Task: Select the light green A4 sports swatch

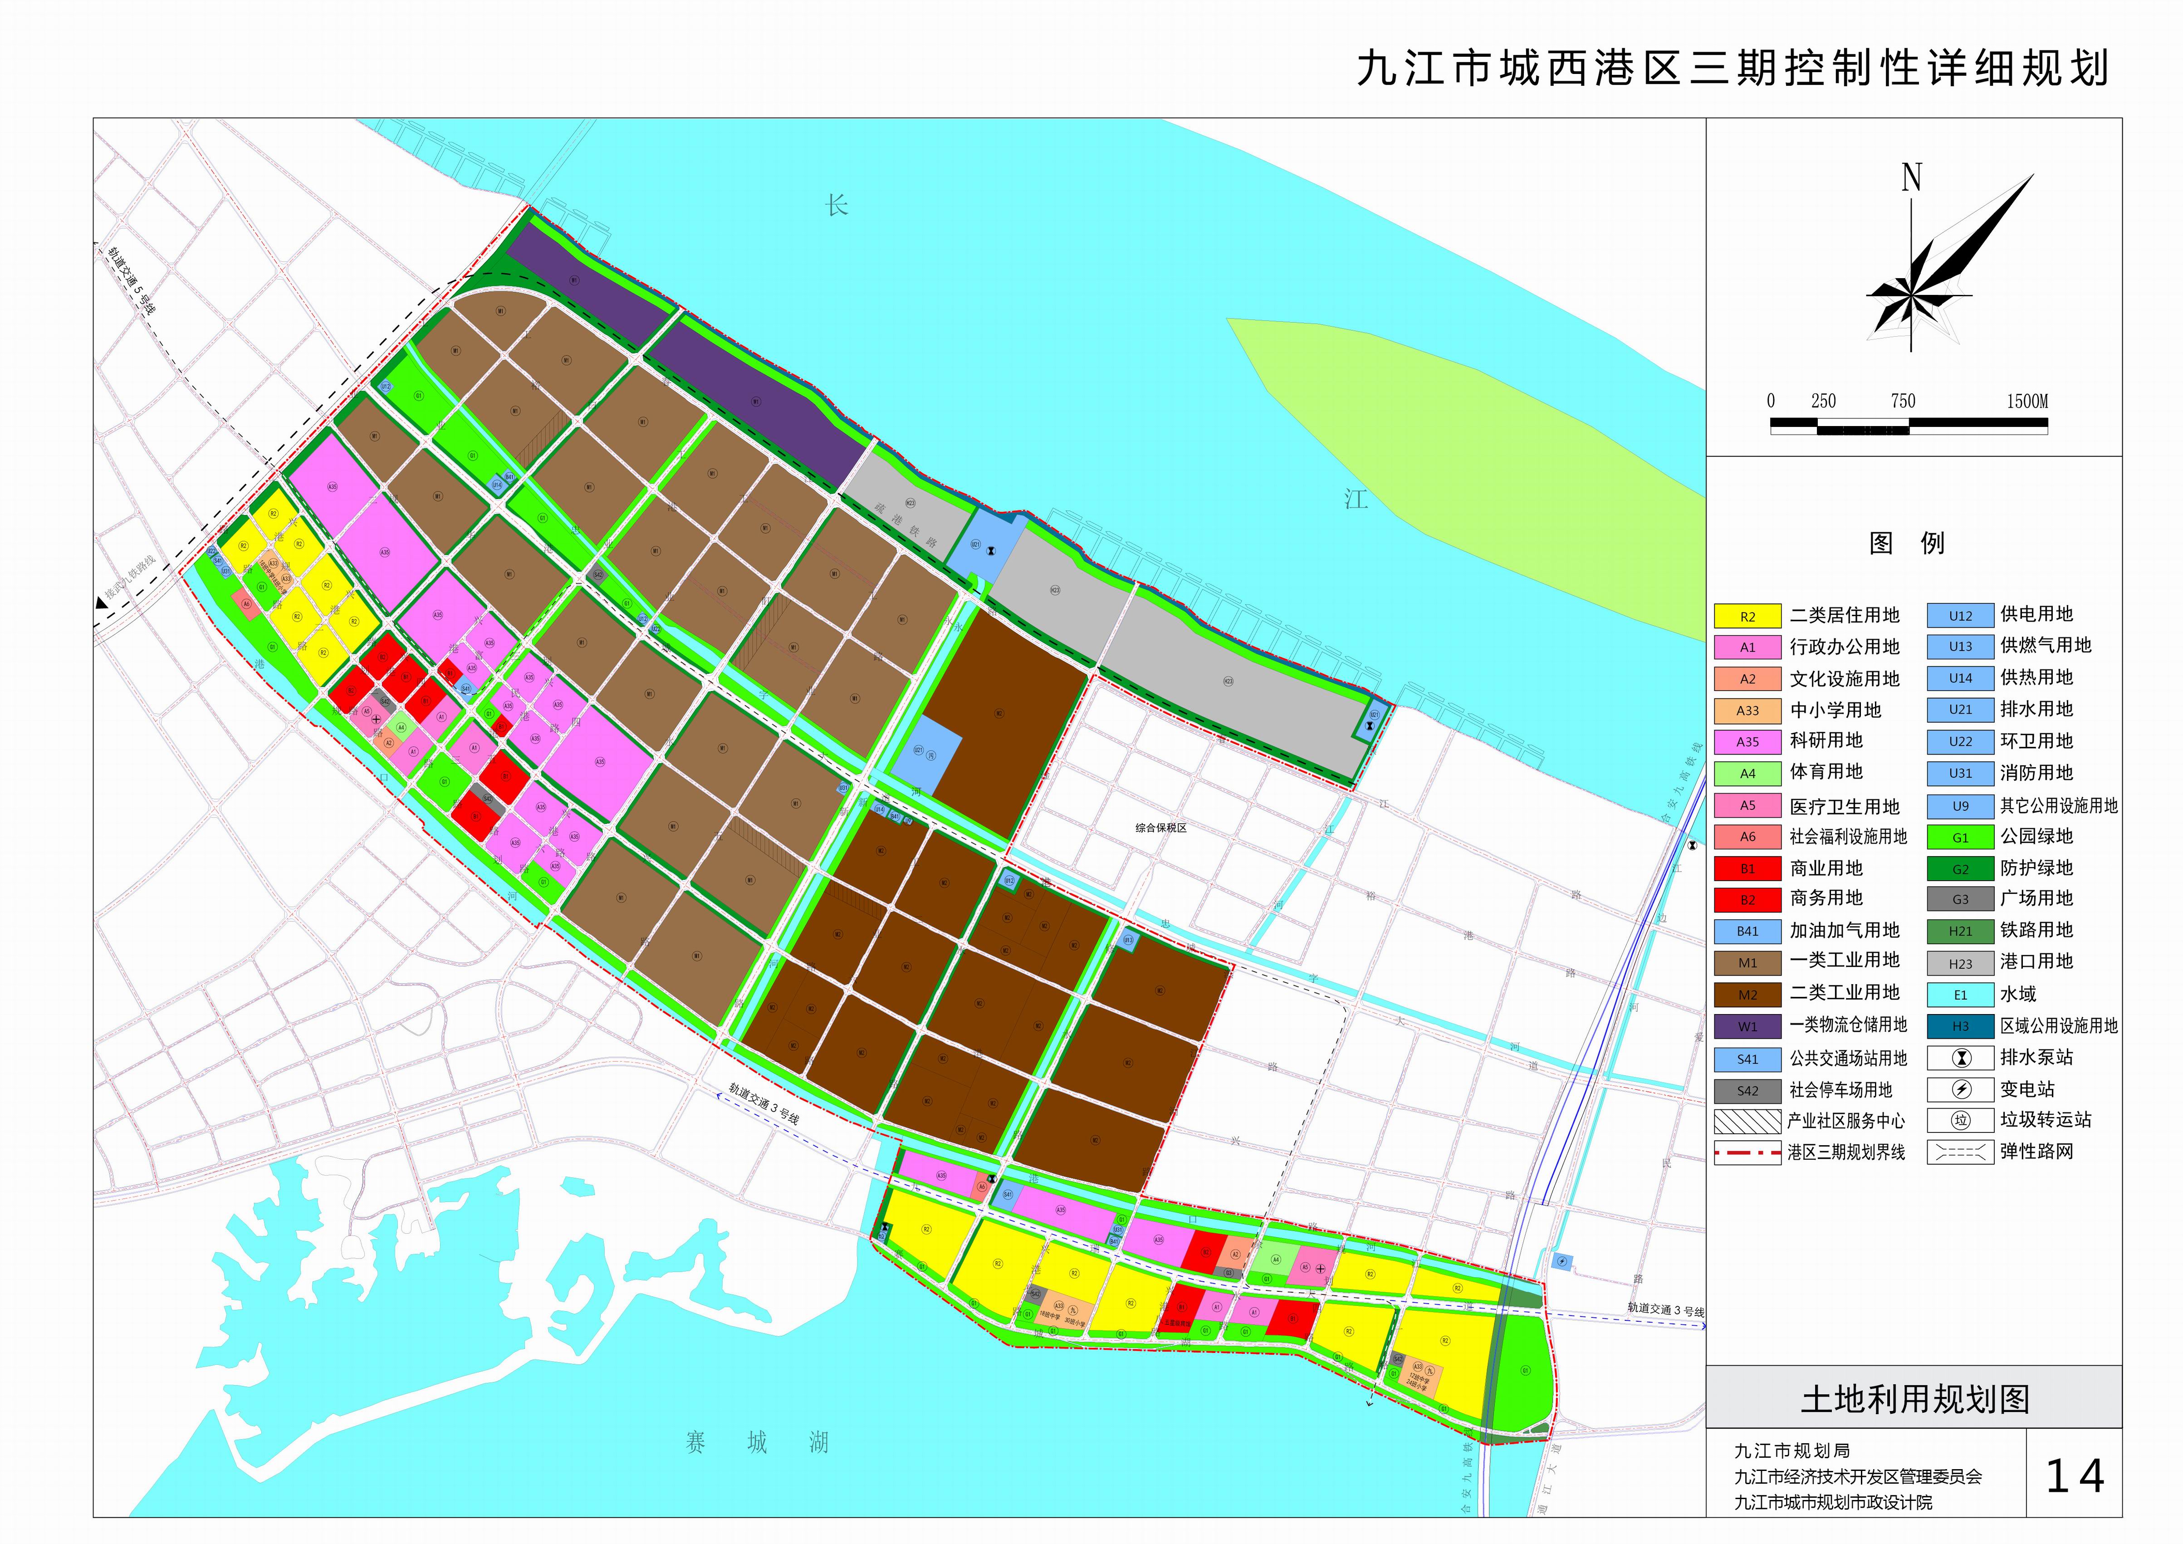Action: pyautogui.click(x=1747, y=773)
